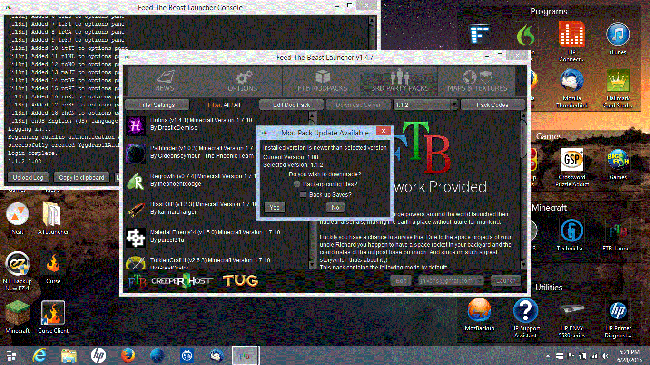Click the pack description scrollbar down arrow
The height and width of the screenshot is (365, 650).
point(523,265)
